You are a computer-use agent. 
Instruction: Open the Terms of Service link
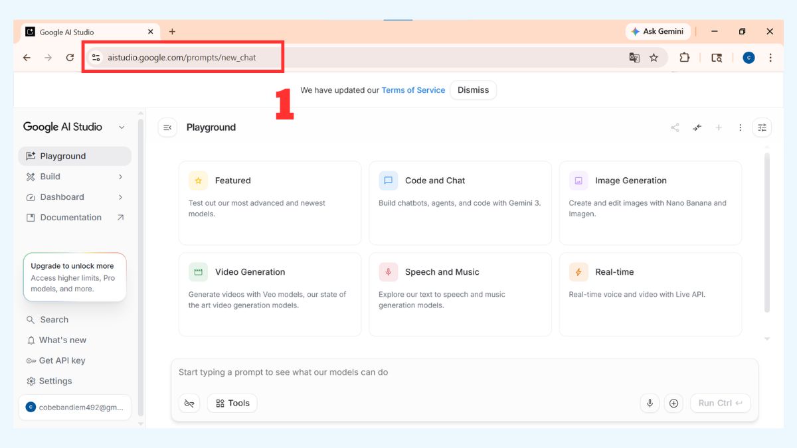click(x=413, y=90)
